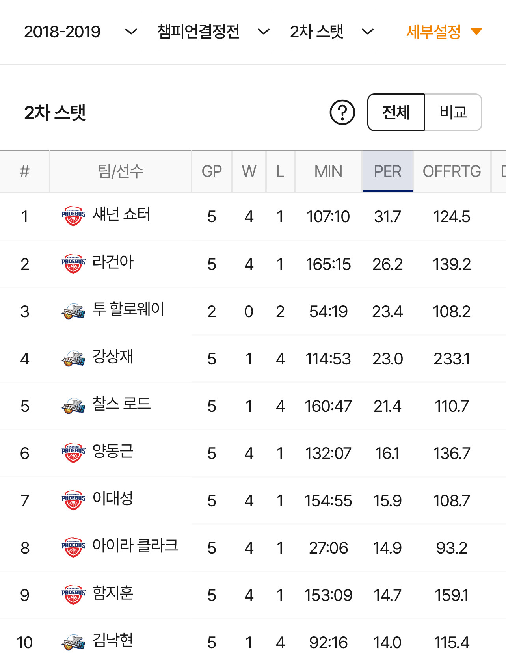Viewport: 506px width, 662px height.
Task: Open player 이대성's name link
Action: click(x=113, y=498)
